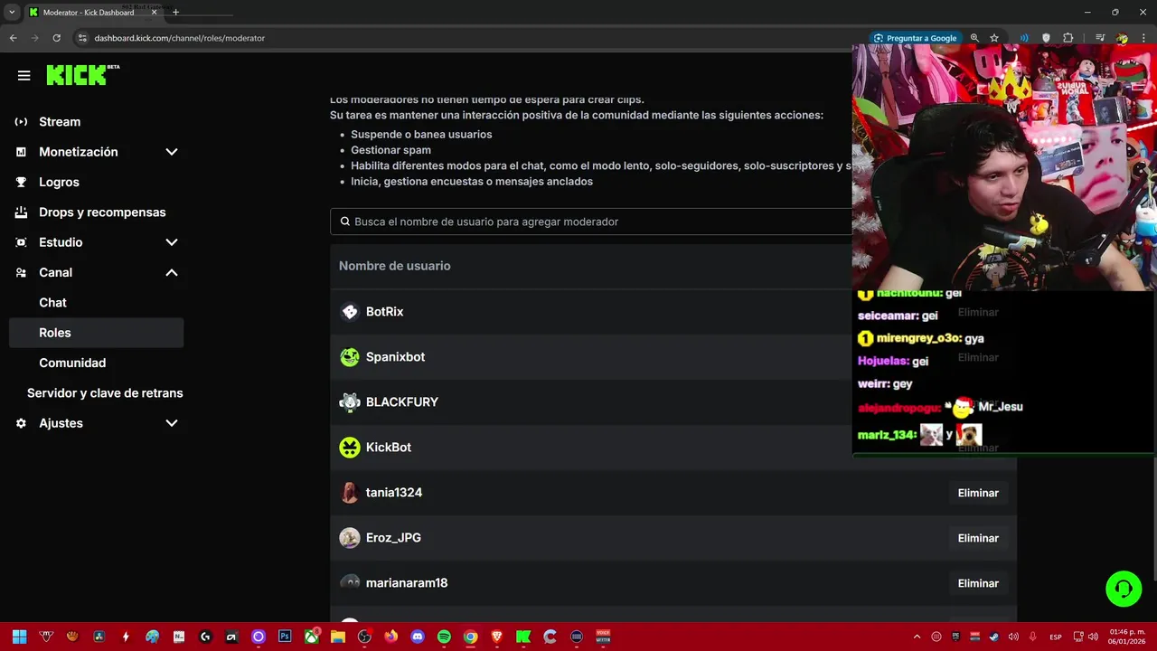Screen dimensions: 1157x651
Task: Show hidden system tray icons
Action: click(x=917, y=637)
